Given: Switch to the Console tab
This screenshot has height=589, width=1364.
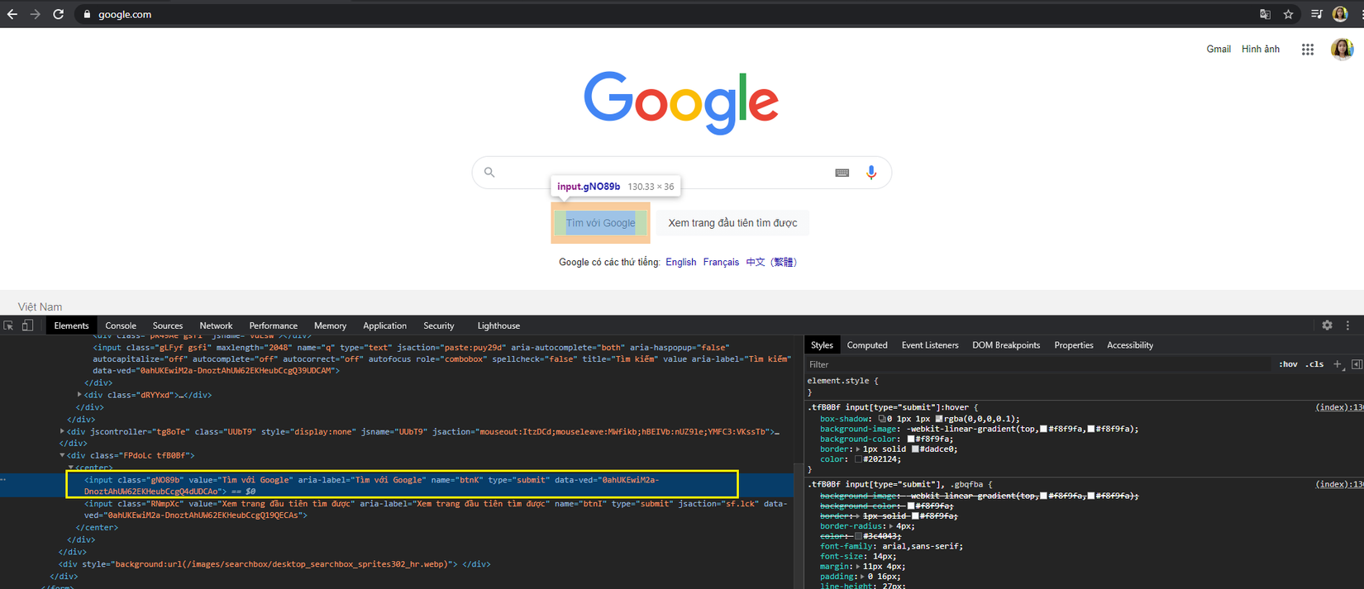Looking at the screenshot, I should pyautogui.click(x=121, y=325).
